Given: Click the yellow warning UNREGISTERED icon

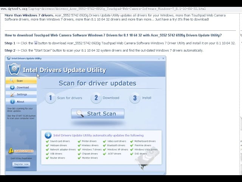Looking at the screenshot, I should [x=11, y=151].
